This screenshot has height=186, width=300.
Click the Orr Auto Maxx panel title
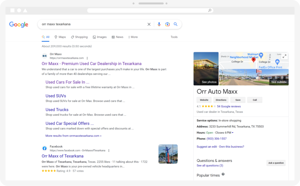(x=217, y=91)
